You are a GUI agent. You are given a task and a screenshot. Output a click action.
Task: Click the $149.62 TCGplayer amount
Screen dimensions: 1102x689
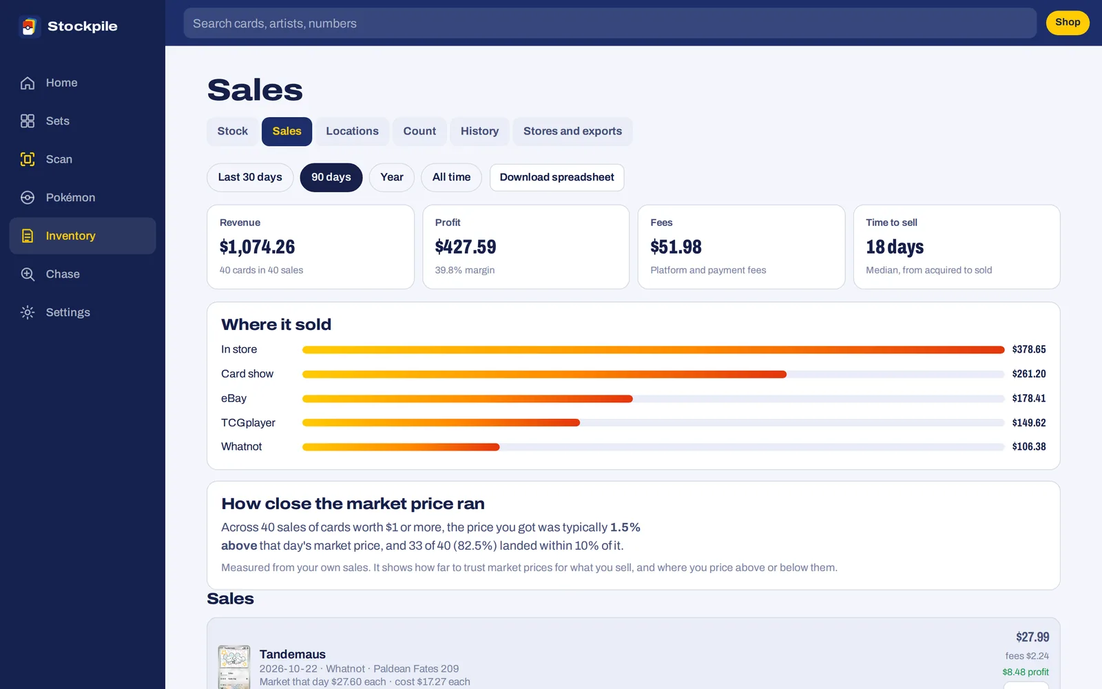(1029, 423)
